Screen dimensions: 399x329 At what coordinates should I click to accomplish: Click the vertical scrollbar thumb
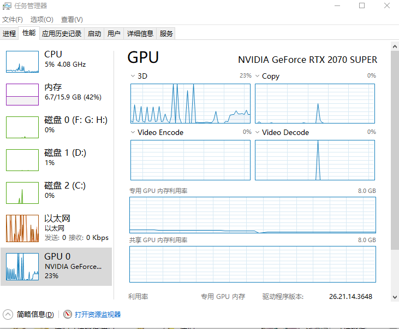(x=395, y=150)
